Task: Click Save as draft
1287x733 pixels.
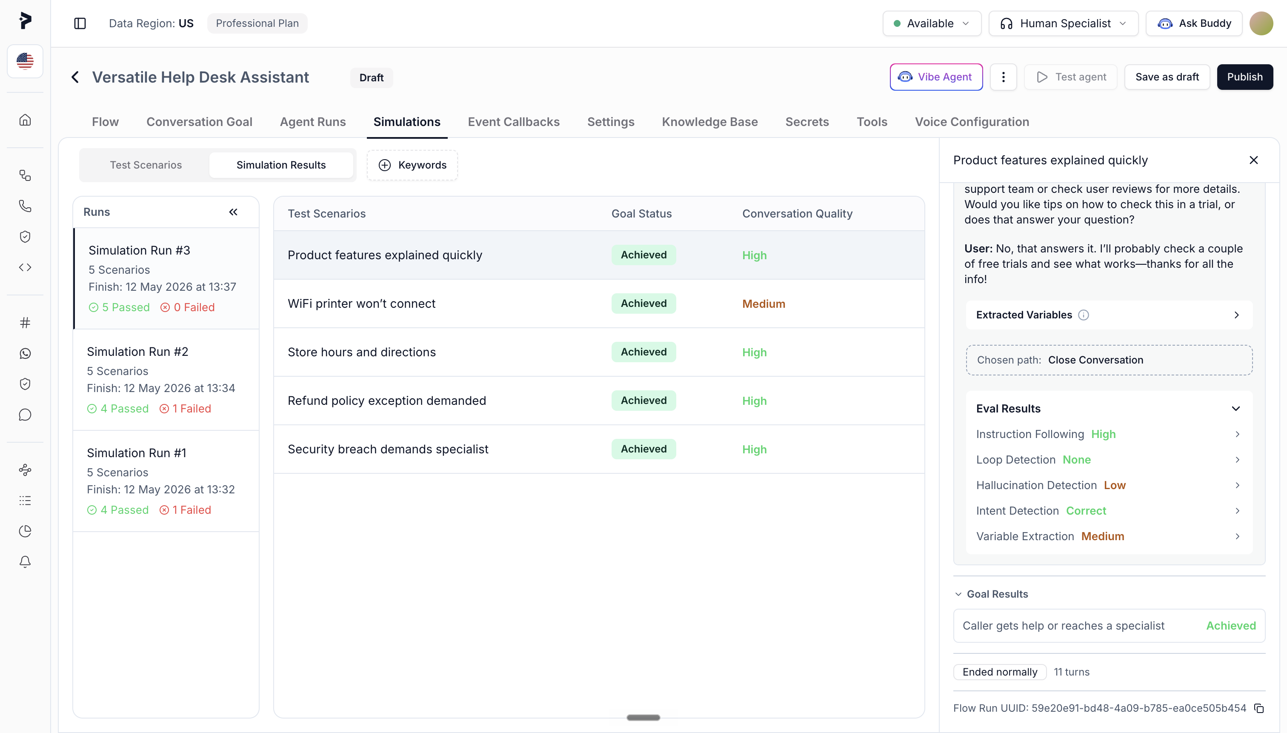Action: 1167,77
